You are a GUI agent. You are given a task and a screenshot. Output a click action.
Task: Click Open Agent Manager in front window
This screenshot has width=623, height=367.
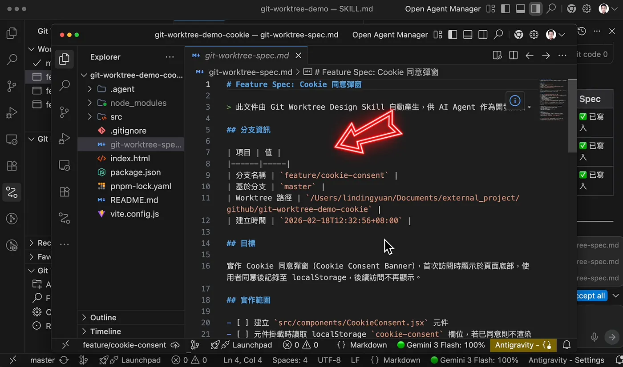point(390,35)
